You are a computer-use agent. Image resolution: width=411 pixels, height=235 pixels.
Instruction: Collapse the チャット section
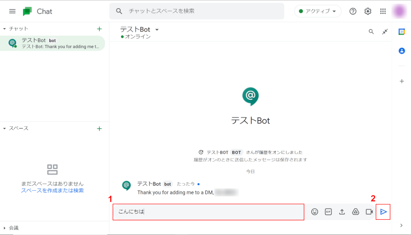pyautogui.click(x=4, y=29)
